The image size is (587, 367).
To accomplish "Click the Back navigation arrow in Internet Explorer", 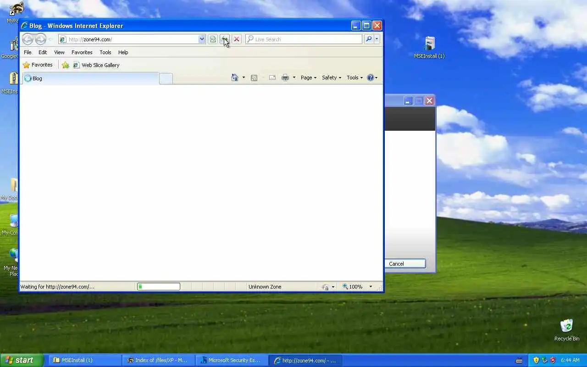I will click(x=28, y=39).
